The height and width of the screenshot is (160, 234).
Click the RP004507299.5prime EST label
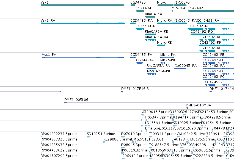coord(59,156)
